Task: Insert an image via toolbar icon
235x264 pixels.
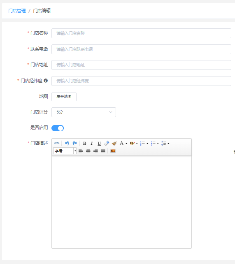Action: pos(113,151)
